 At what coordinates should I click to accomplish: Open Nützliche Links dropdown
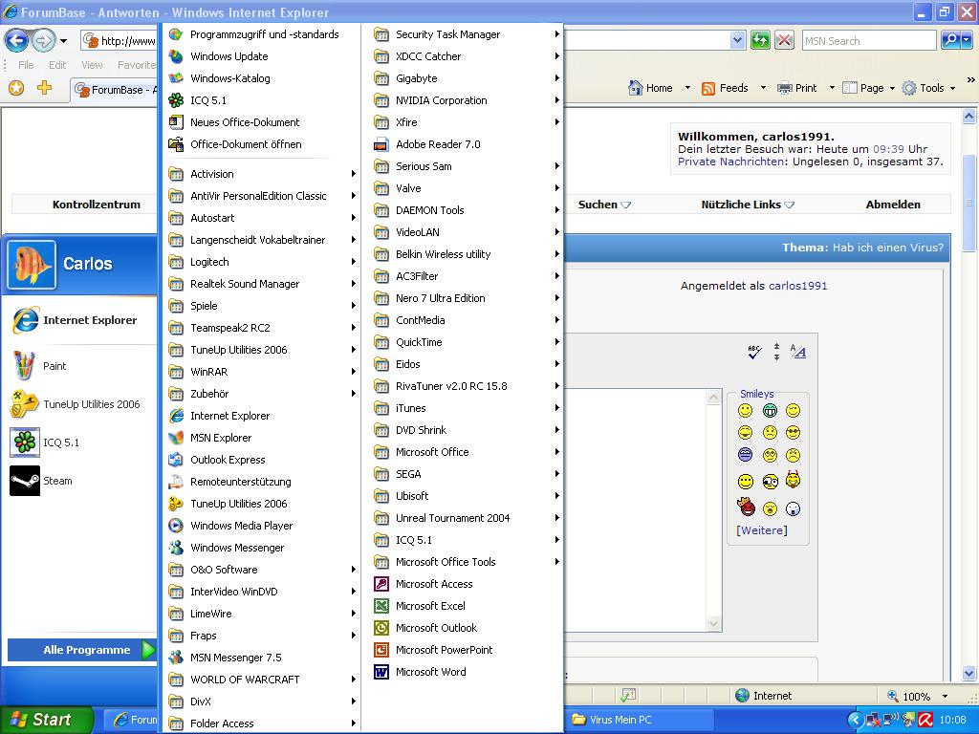coord(748,205)
